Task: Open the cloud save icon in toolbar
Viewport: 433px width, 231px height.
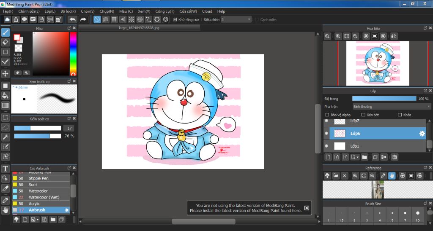Action: coord(7,19)
